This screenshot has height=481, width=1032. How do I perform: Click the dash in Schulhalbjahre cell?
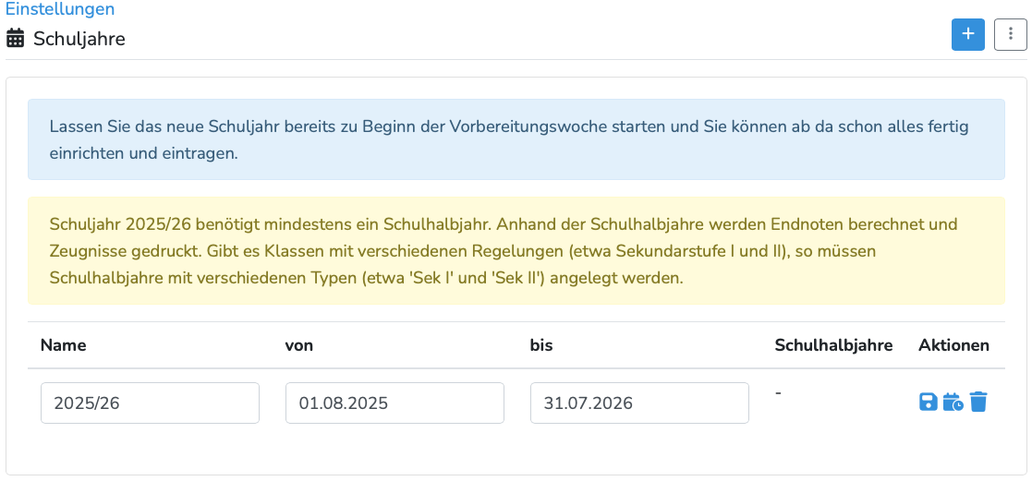(x=778, y=393)
